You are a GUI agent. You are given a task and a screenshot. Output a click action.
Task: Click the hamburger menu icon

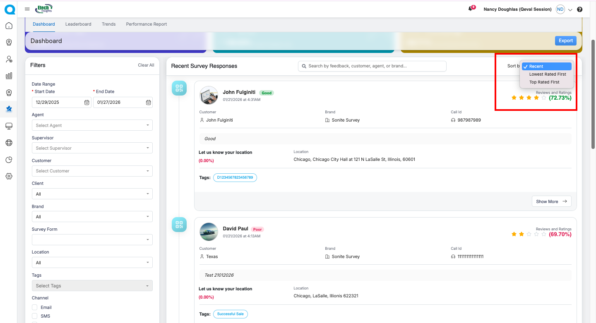(27, 9)
